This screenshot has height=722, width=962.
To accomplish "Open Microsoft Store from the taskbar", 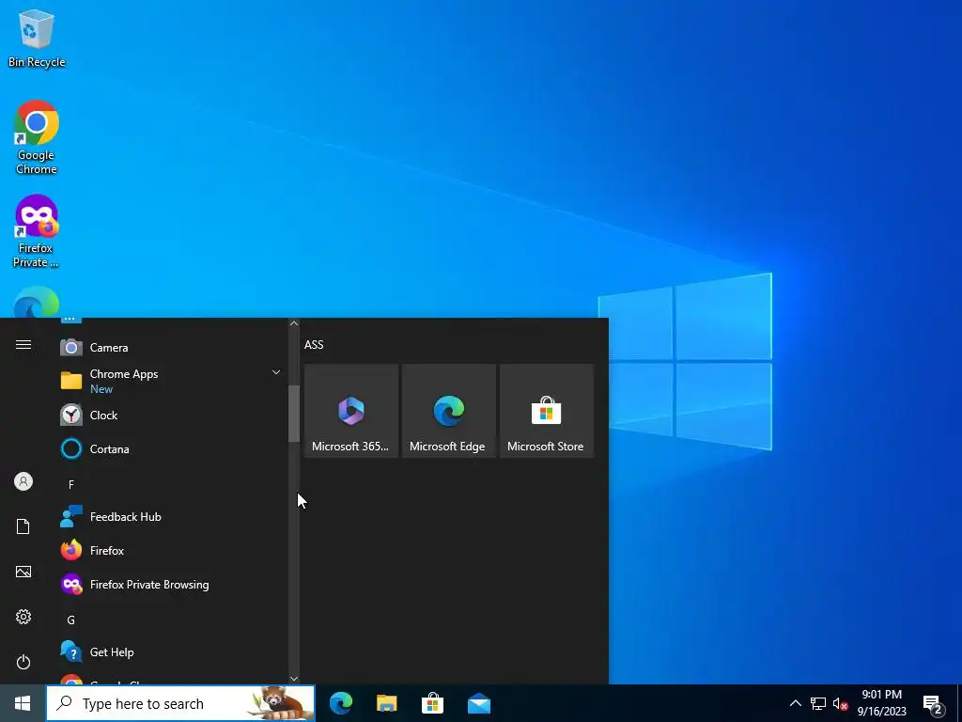I will pyautogui.click(x=432, y=703).
